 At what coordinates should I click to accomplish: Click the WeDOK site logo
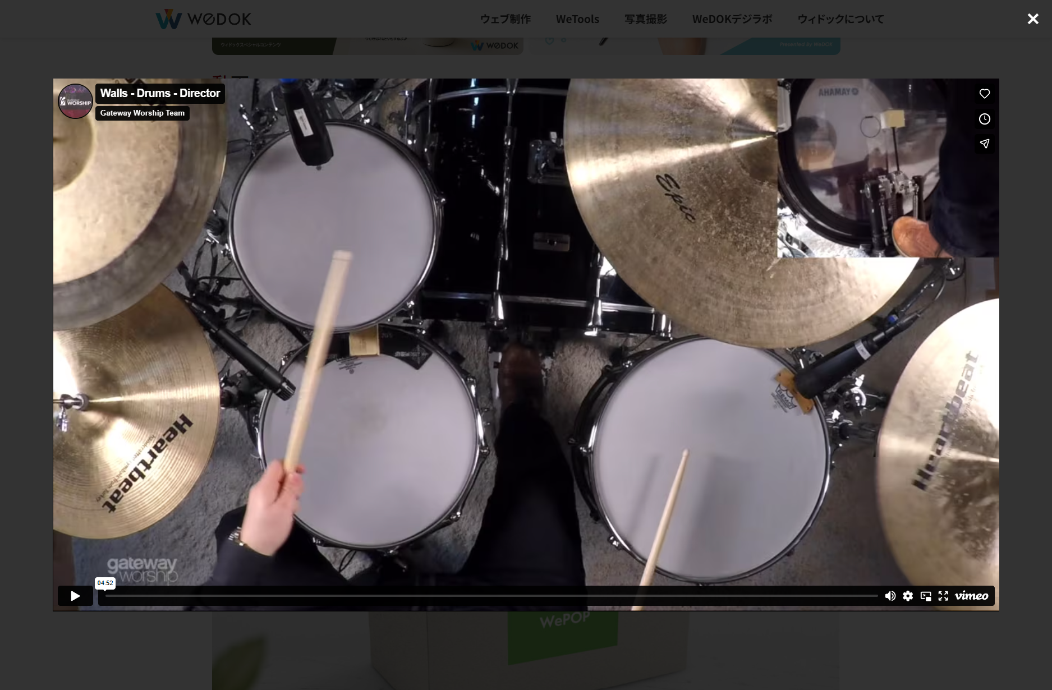pos(203,18)
